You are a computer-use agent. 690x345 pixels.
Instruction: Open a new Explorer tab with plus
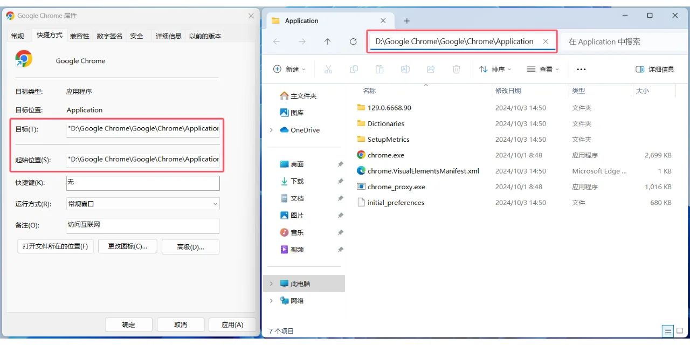(407, 21)
